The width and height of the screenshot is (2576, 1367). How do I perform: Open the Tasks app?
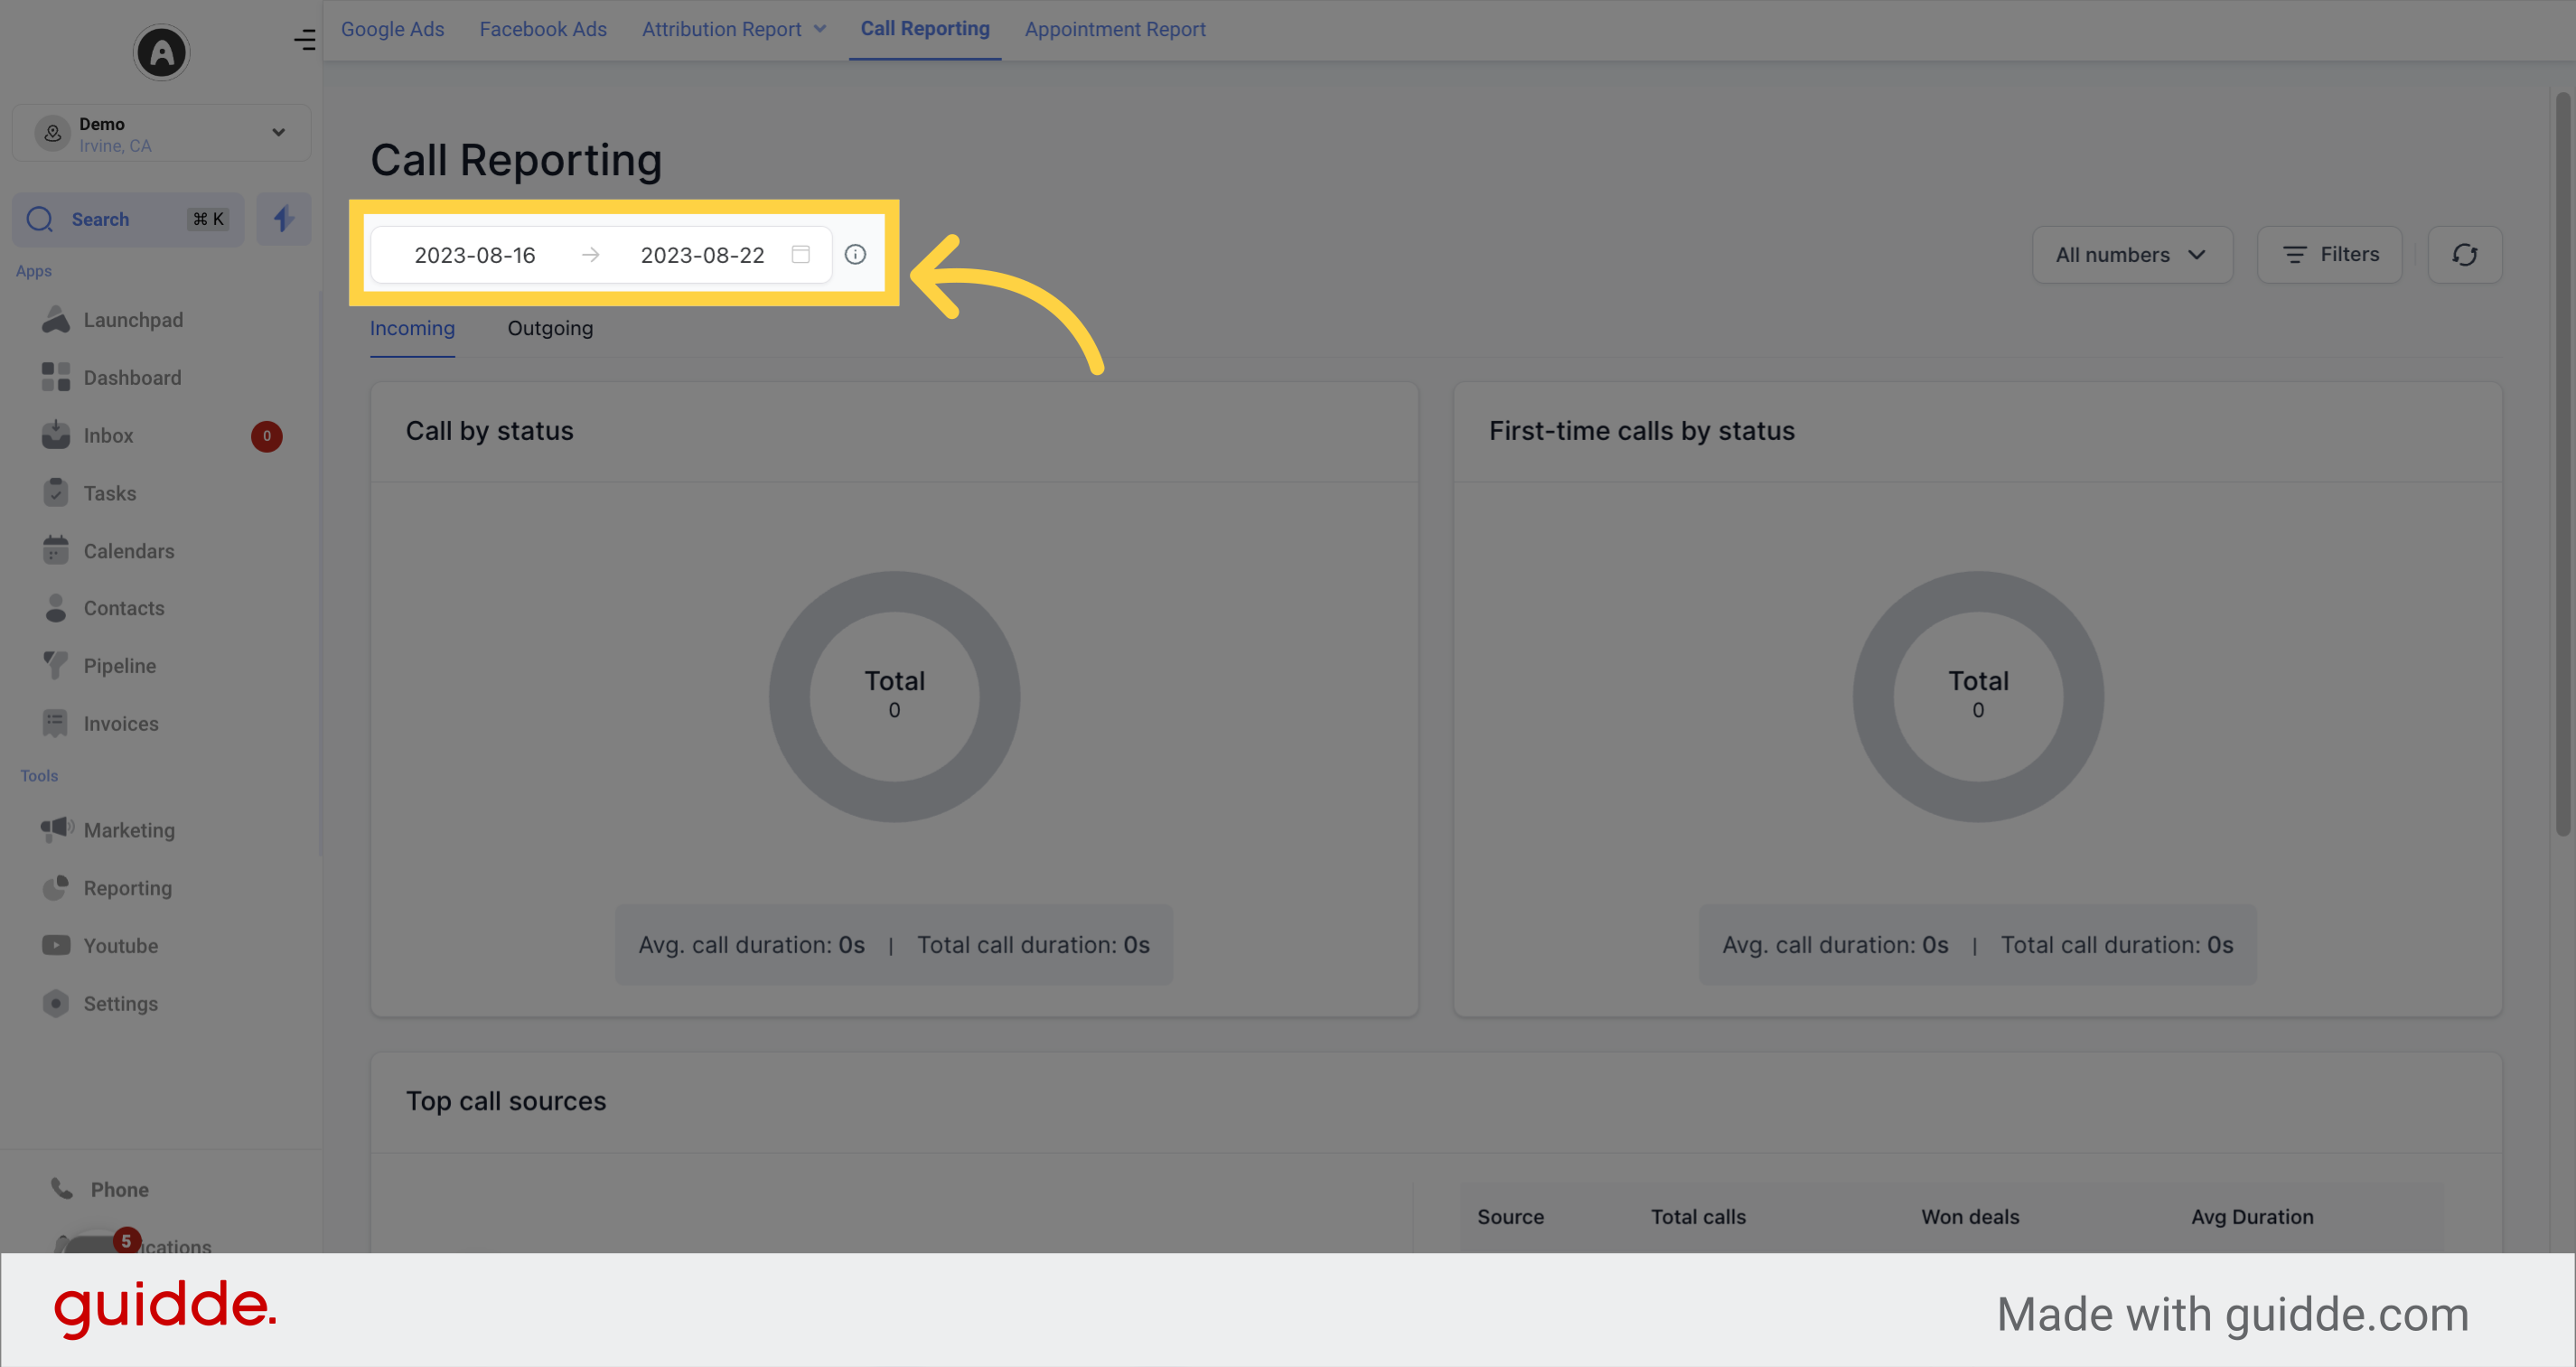point(110,492)
